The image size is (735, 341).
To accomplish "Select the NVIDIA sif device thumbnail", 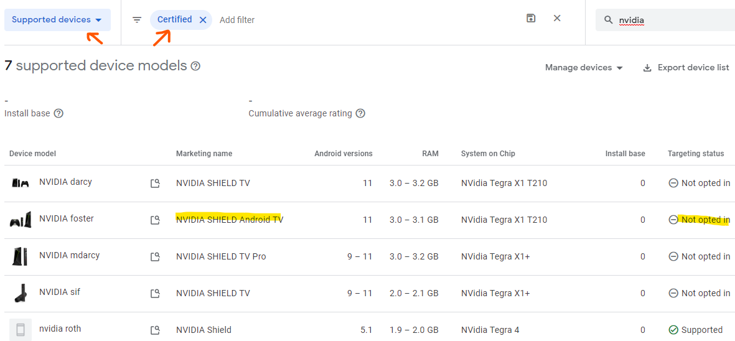I will [x=21, y=293].
